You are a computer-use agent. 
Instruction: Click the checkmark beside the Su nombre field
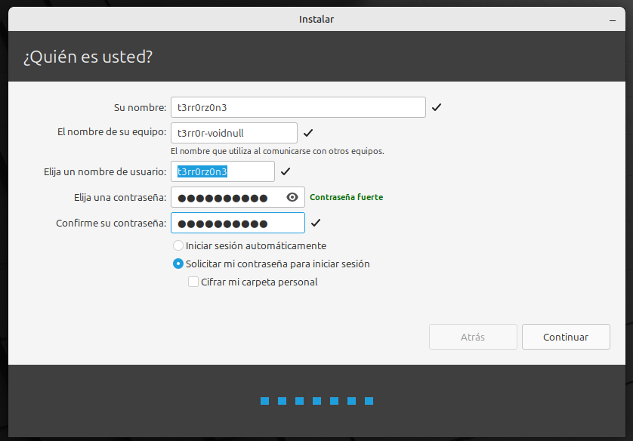(x=437, y=108)
